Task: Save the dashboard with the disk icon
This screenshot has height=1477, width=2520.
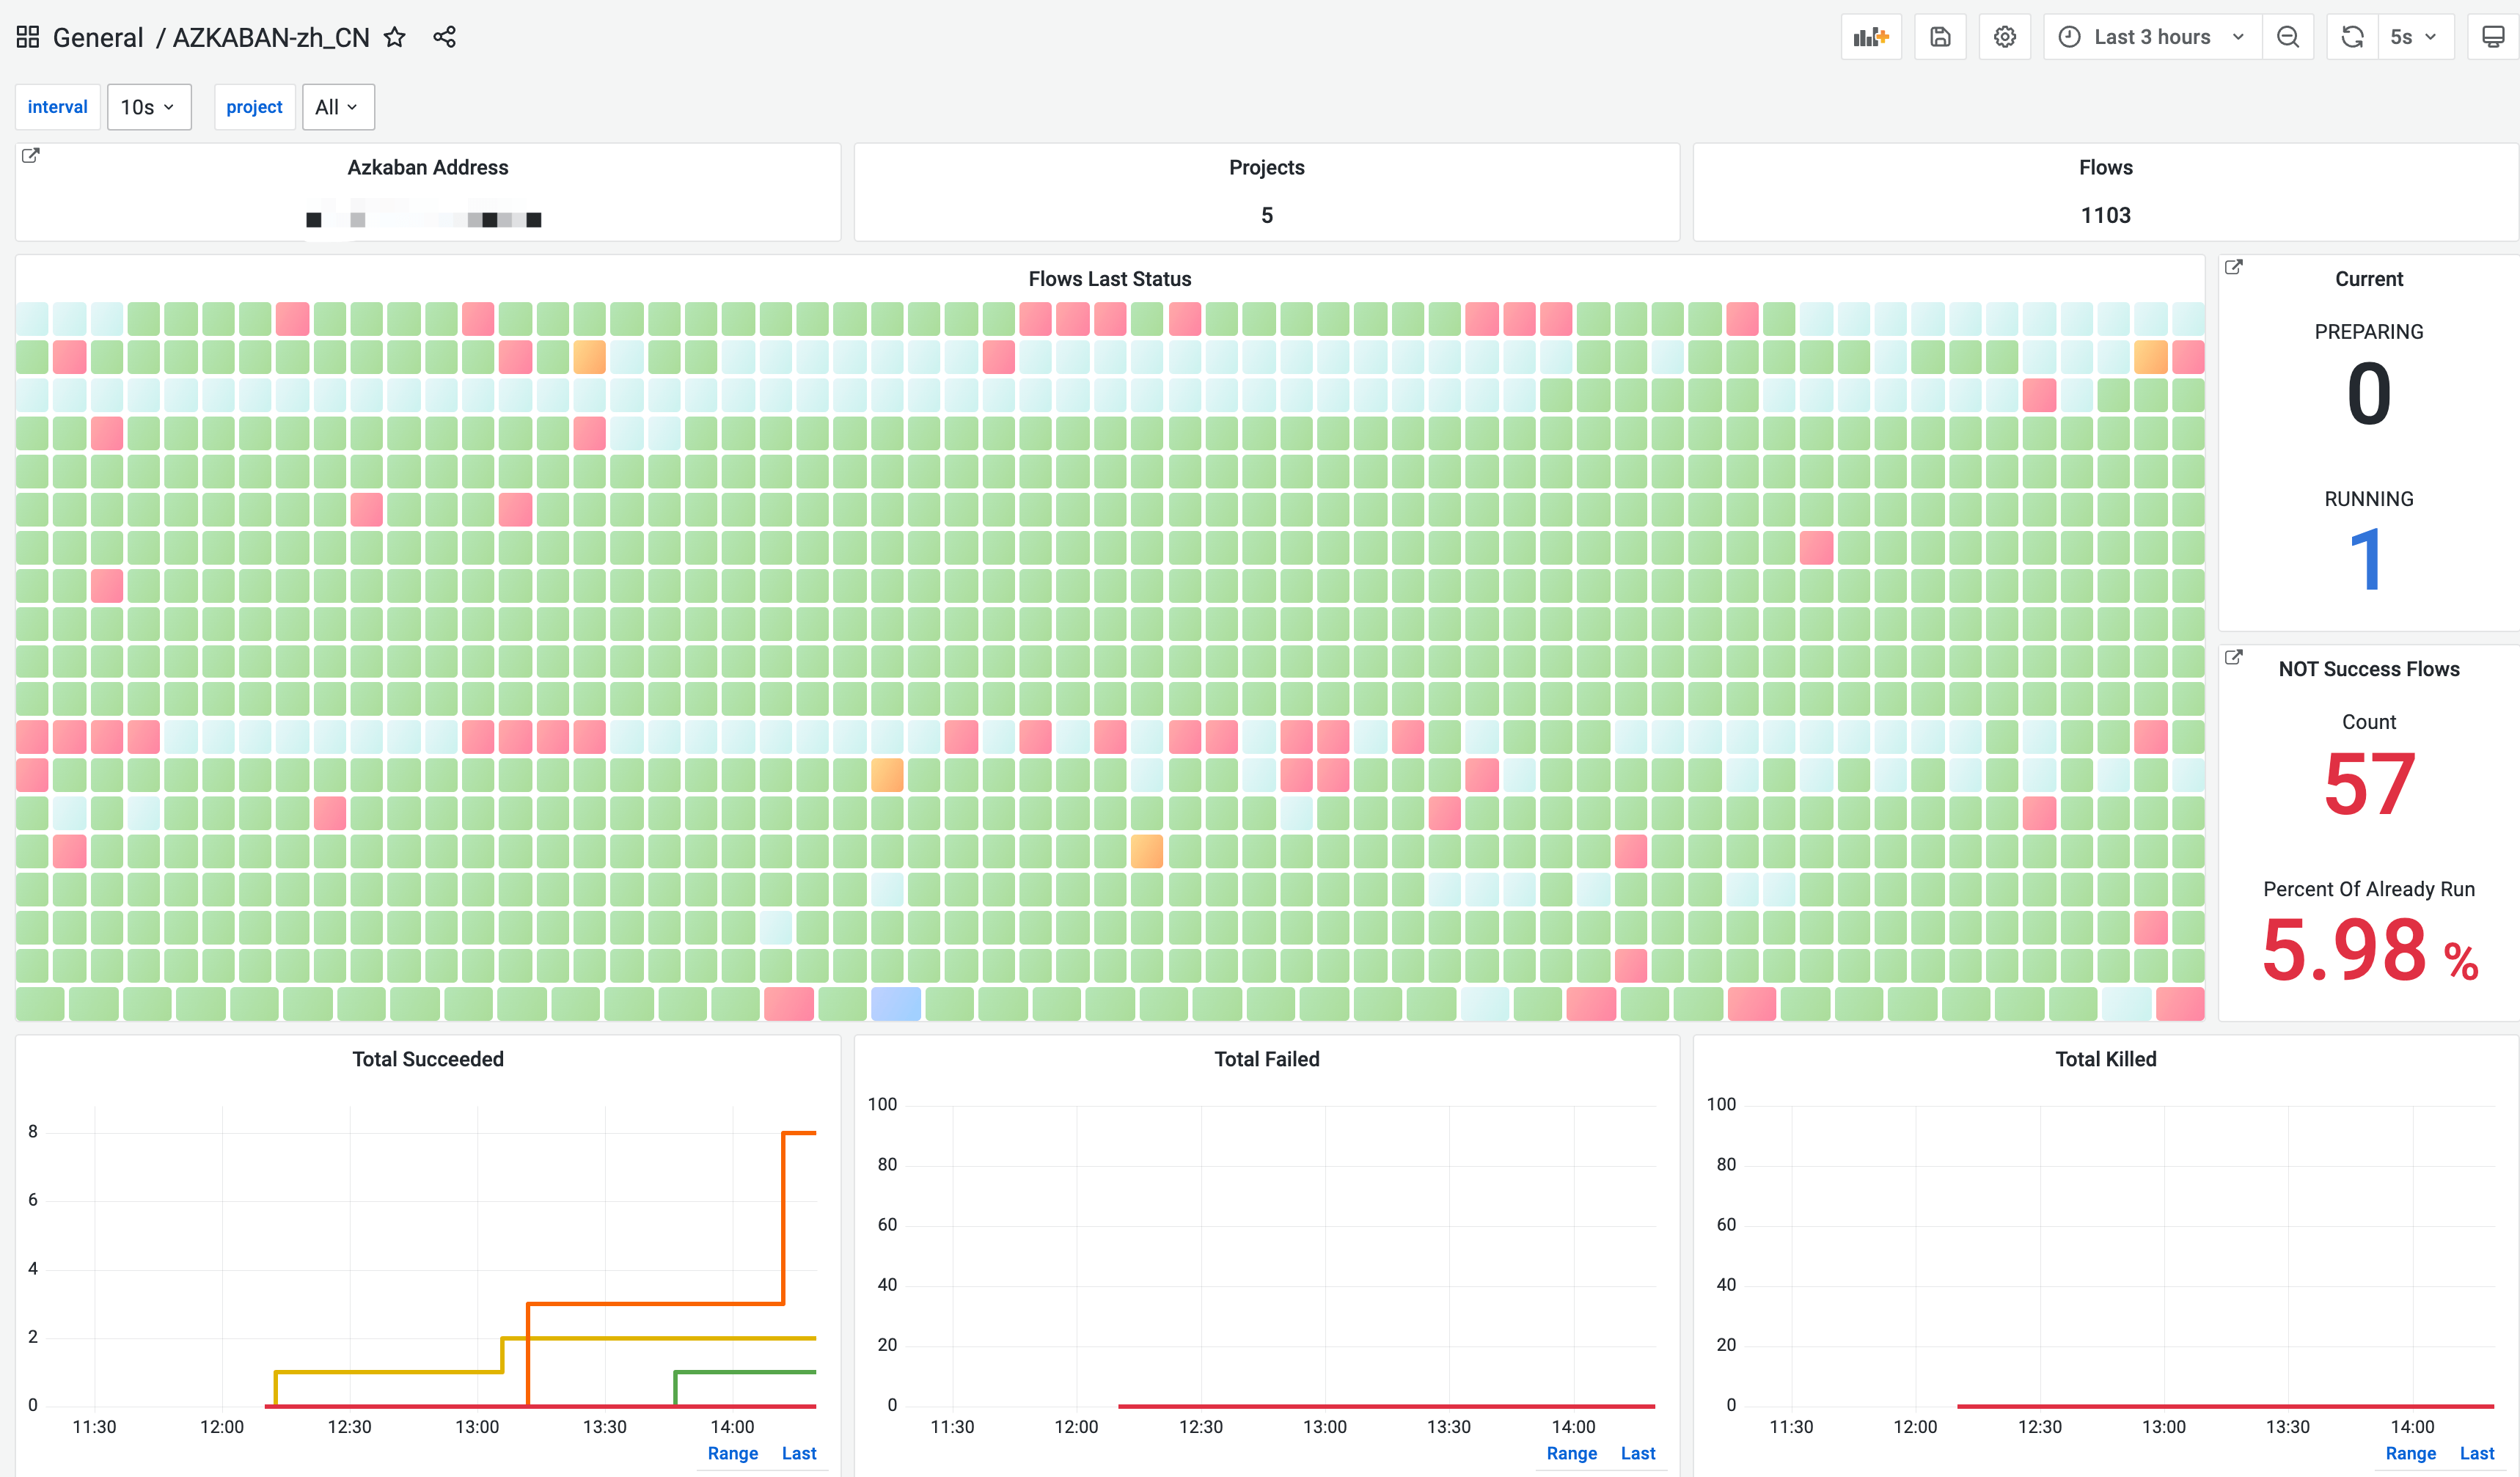Action: pos(1940,37)
